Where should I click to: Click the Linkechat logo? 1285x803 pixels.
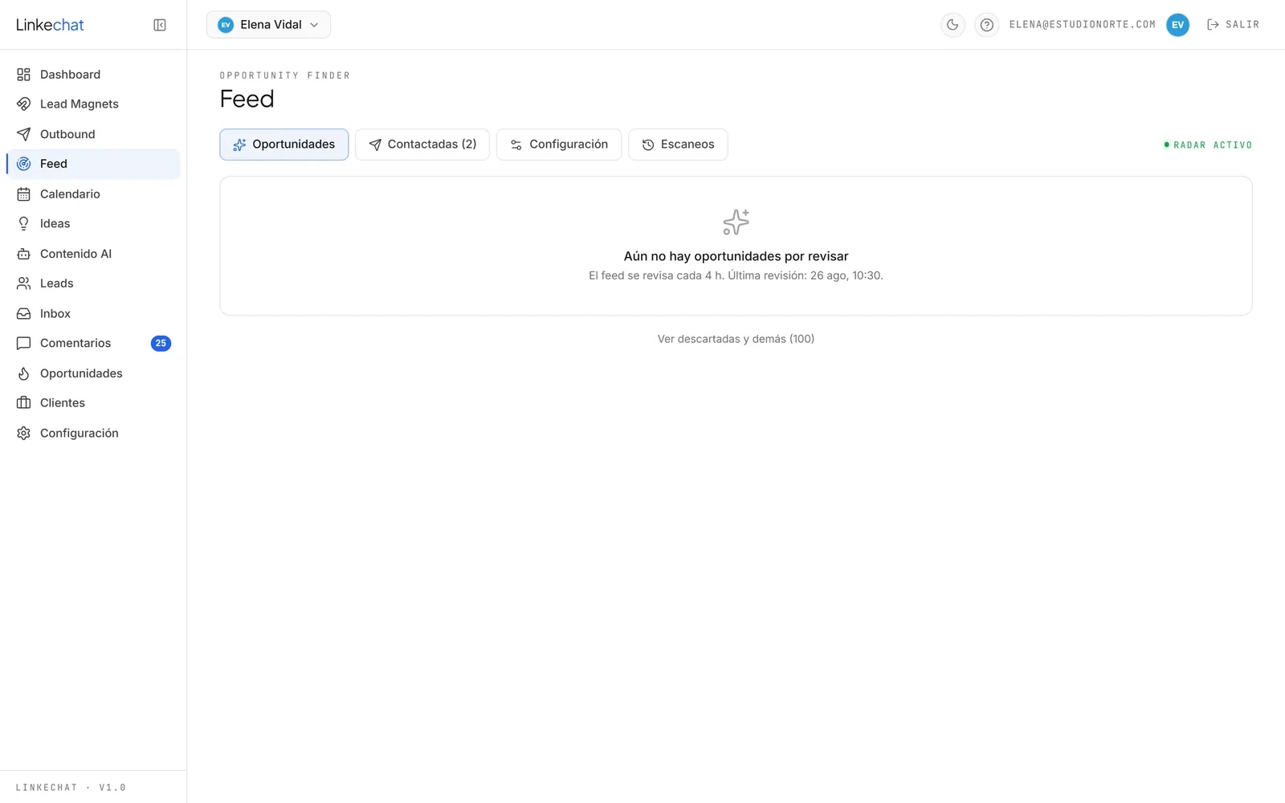coord(50,25)
